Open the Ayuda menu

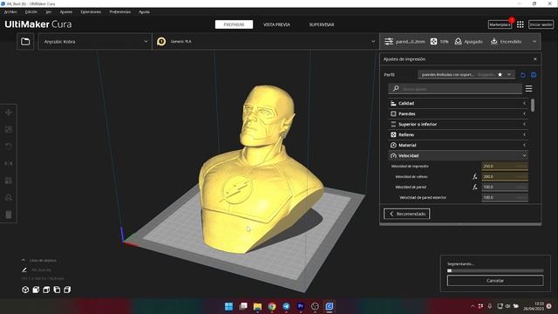[x=144, y=11]
